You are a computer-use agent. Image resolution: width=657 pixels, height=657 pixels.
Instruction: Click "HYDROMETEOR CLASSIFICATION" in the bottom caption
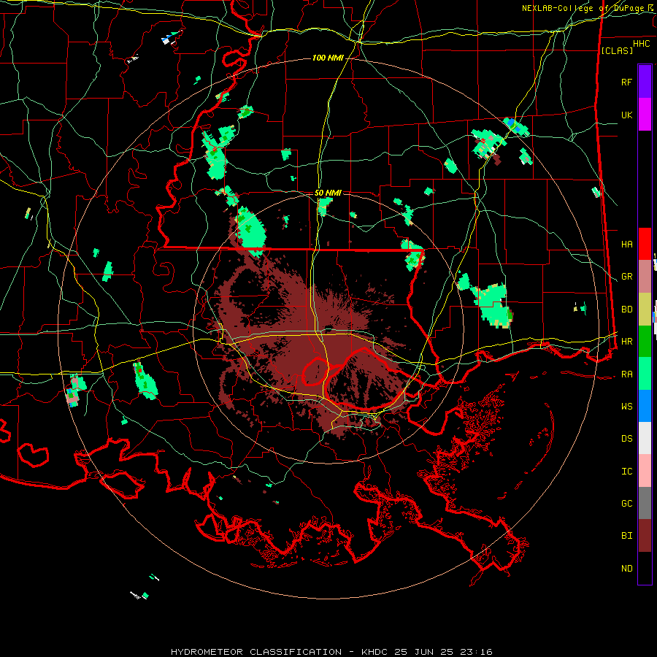[256, 652]
